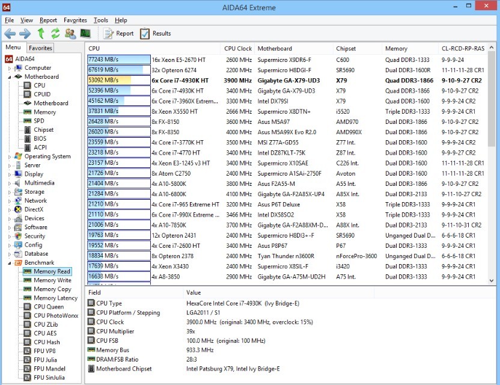The image size is (500, 385).
Task: Click the Chipset column header in results
Action: click(346, 49)
